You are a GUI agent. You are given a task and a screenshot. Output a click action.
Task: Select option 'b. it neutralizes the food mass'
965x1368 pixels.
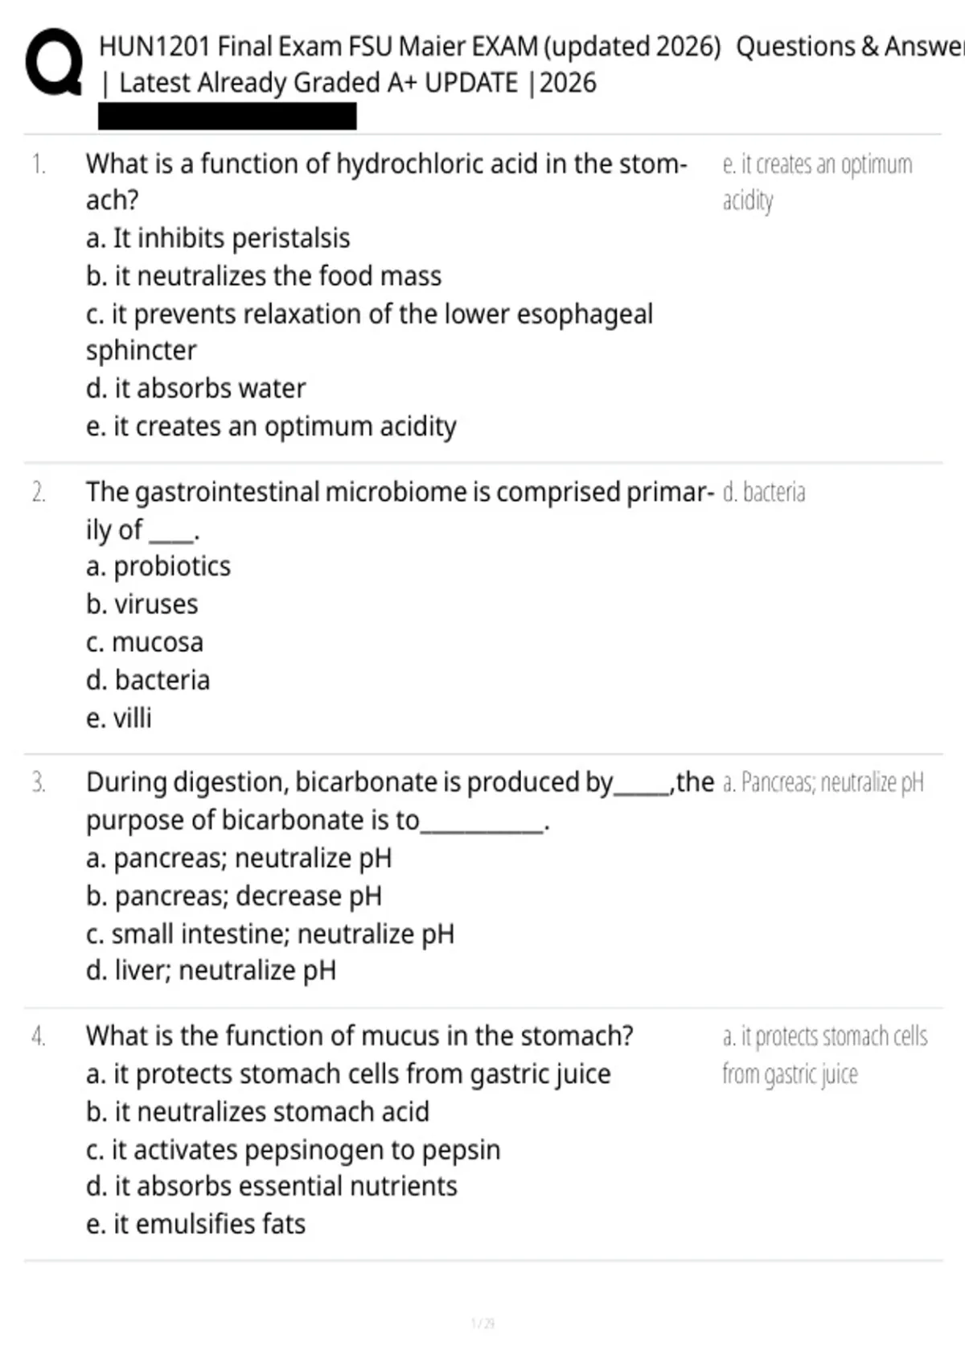264,276
